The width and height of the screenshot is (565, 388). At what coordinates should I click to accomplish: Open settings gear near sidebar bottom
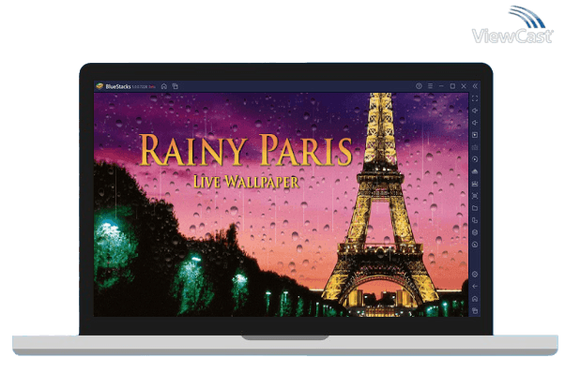pyautogui.click(x=475, y=275)
